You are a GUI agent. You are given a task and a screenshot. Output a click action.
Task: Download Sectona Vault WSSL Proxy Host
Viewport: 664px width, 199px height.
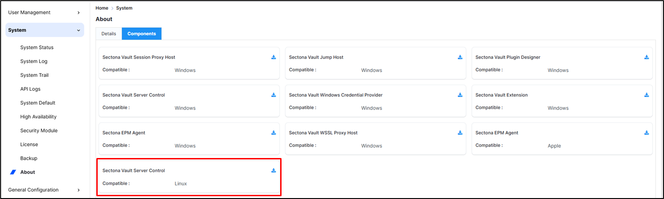pos(460,133)
